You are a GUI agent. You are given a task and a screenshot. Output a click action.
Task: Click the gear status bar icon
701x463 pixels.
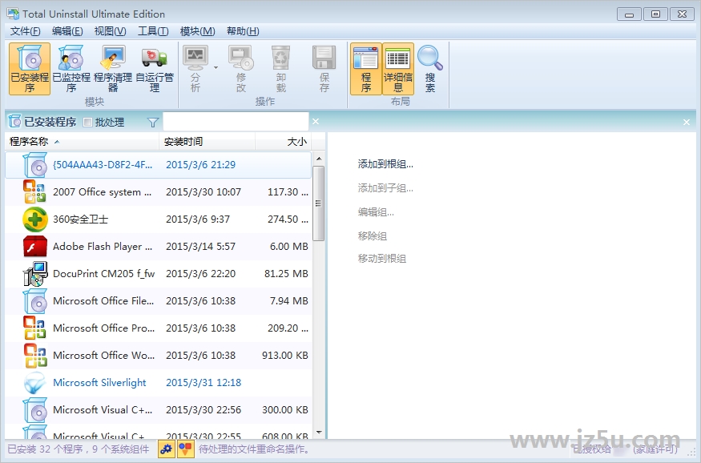point(167,449)
